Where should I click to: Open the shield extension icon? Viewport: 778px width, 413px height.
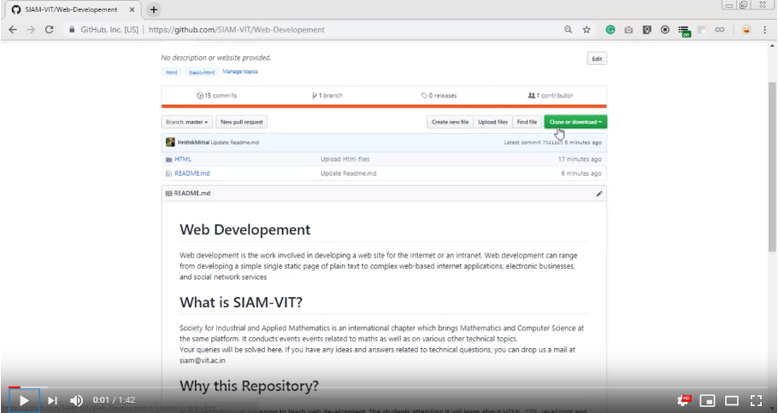pos(647,30)
